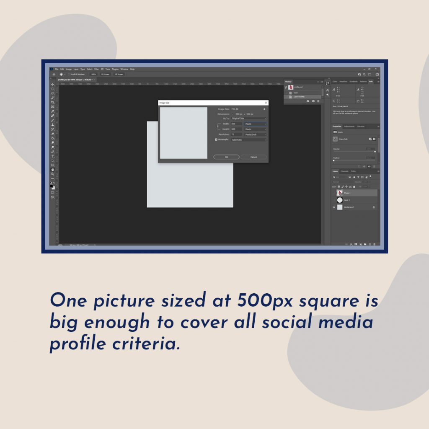This screenshot has width=429, height=429.
Task: Delete current state in History panel
Action: tap(318, 101)
